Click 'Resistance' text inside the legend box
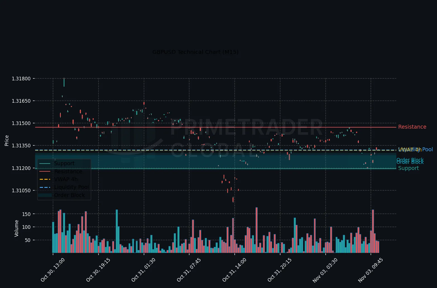 [x=68, y=171]
